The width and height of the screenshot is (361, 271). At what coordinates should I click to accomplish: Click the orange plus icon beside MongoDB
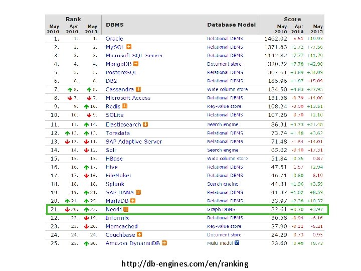[x=136, y=64]
